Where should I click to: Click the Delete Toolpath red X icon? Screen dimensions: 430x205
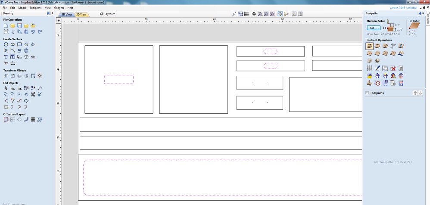[x=393, y=68]
